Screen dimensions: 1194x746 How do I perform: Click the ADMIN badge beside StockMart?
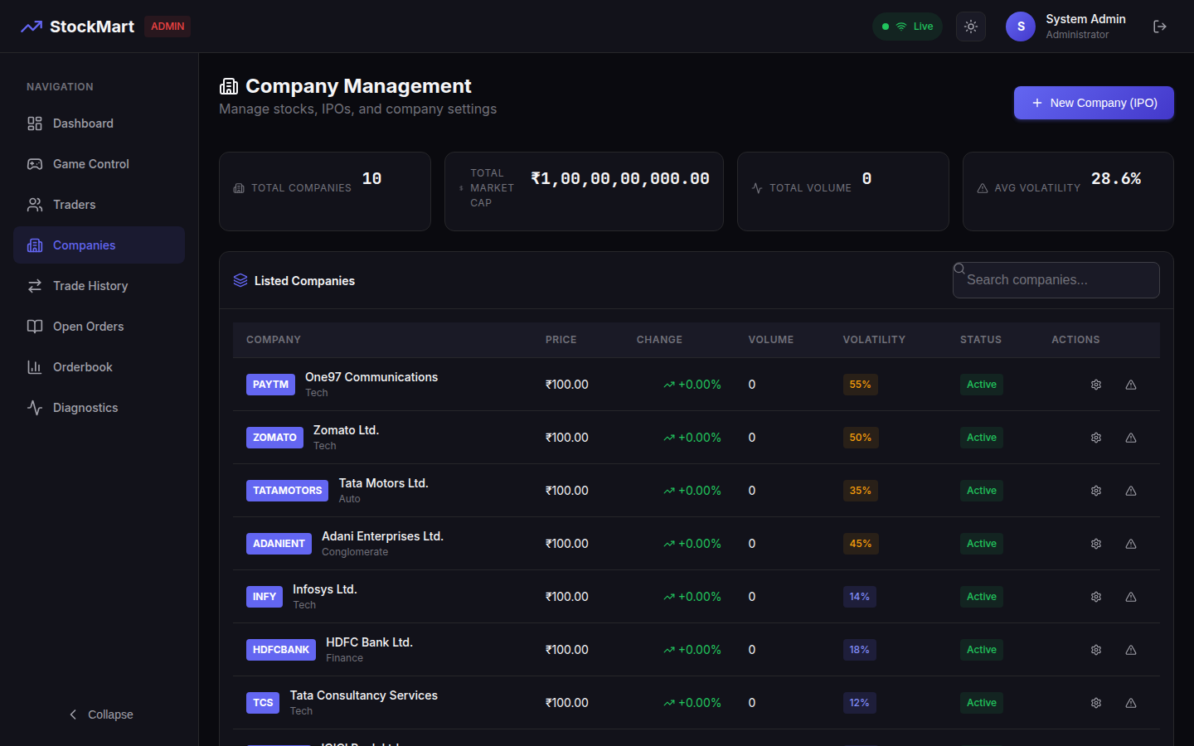click(x=167, y=27)
